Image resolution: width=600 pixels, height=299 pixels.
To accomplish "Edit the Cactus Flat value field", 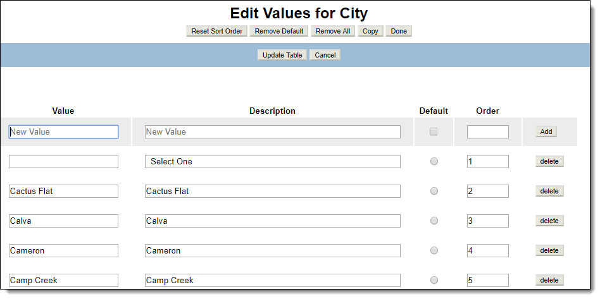I will pos(63,191).
